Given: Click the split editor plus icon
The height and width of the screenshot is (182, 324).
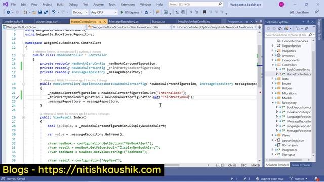Looking at the screenshot, I should (260, 27).
